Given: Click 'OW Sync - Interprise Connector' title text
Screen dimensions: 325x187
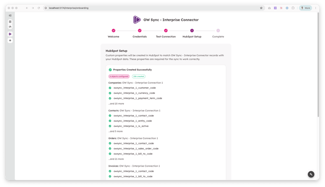Looking at the screenshot, I should pos(171,20).
